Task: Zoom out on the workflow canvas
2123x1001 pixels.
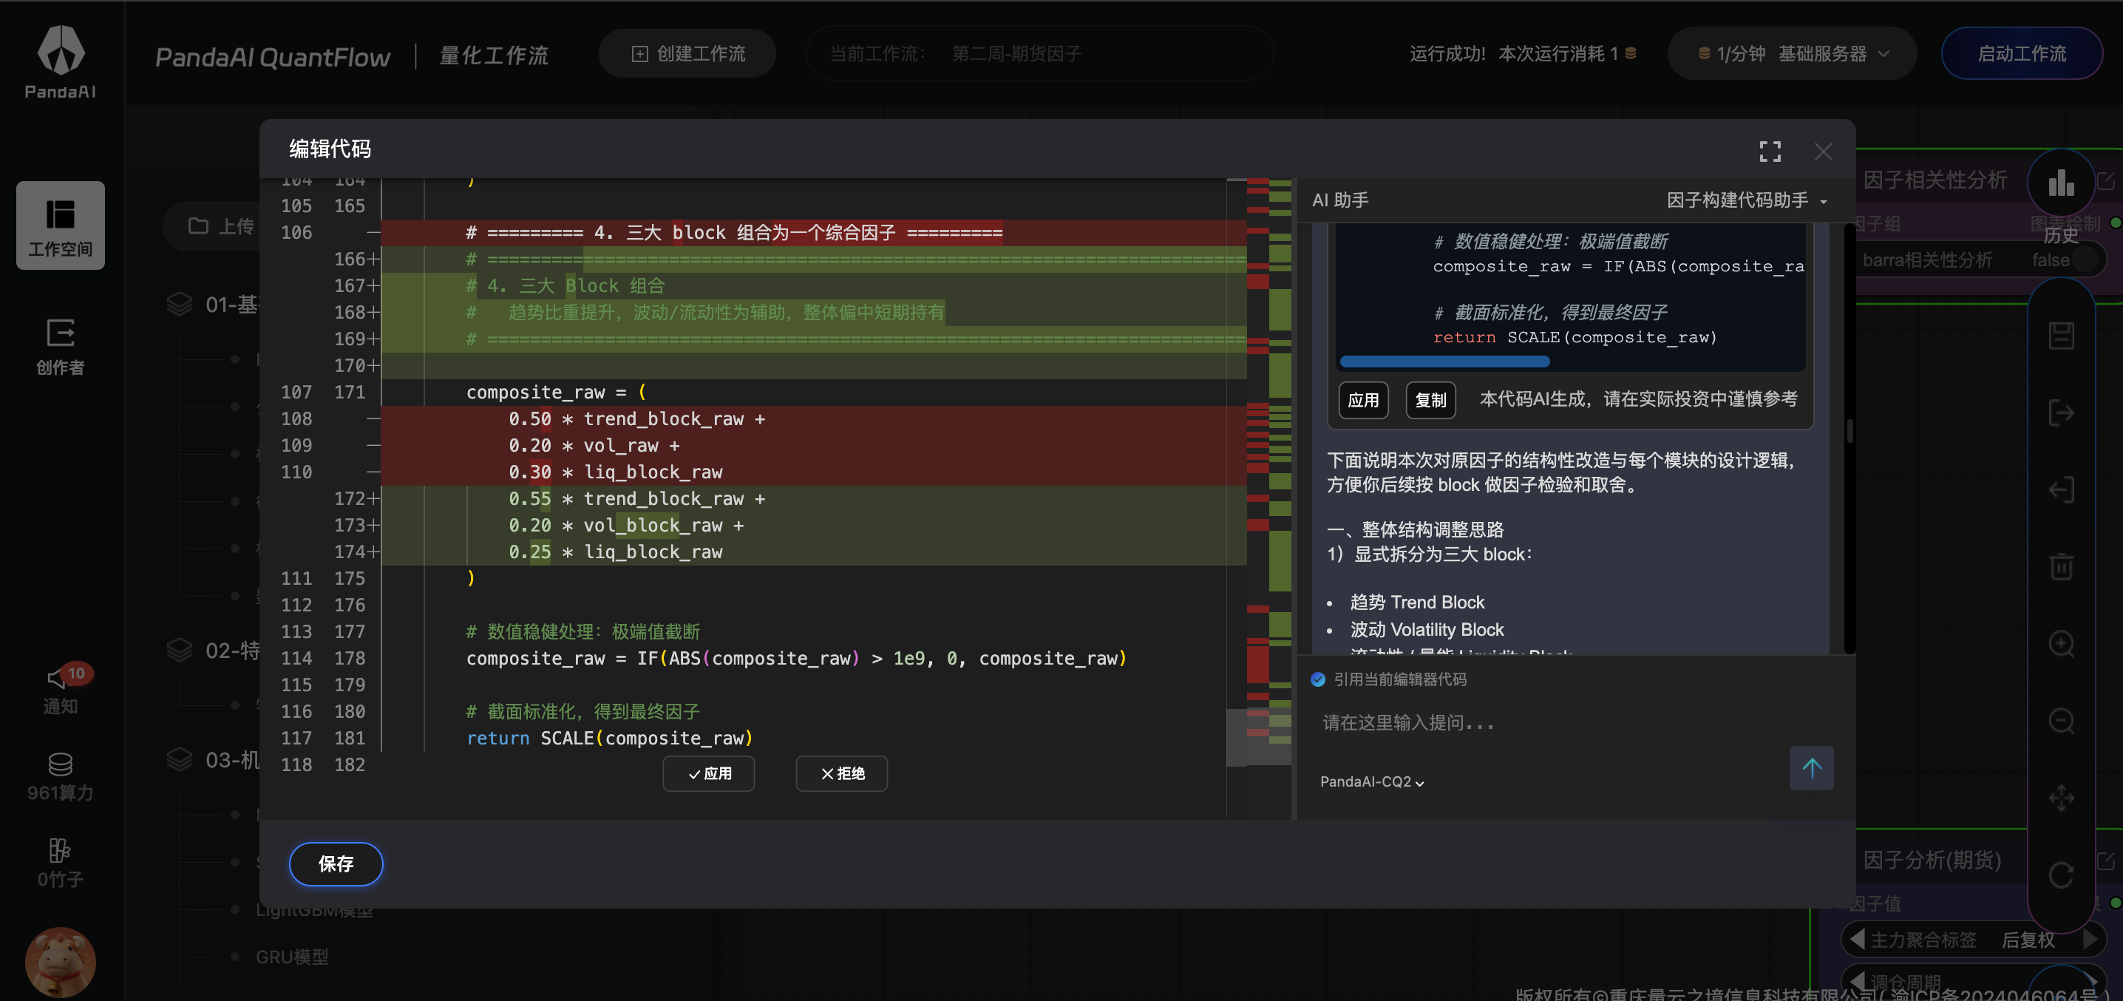Action: point(2060,721)
